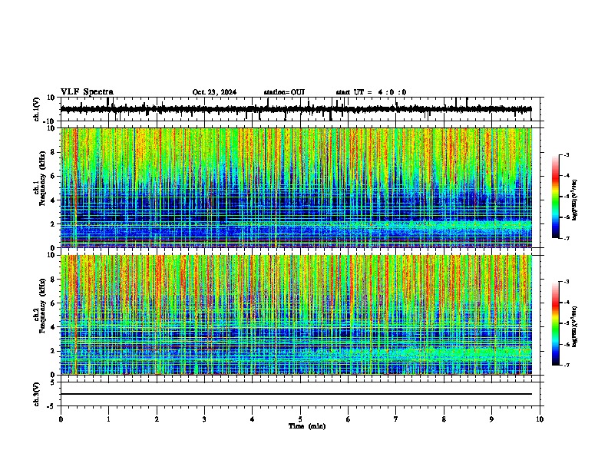Click time axis tick label "6"

[x=349, y=419]
